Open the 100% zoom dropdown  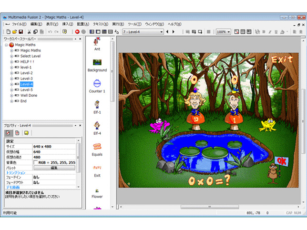[224, 32]
